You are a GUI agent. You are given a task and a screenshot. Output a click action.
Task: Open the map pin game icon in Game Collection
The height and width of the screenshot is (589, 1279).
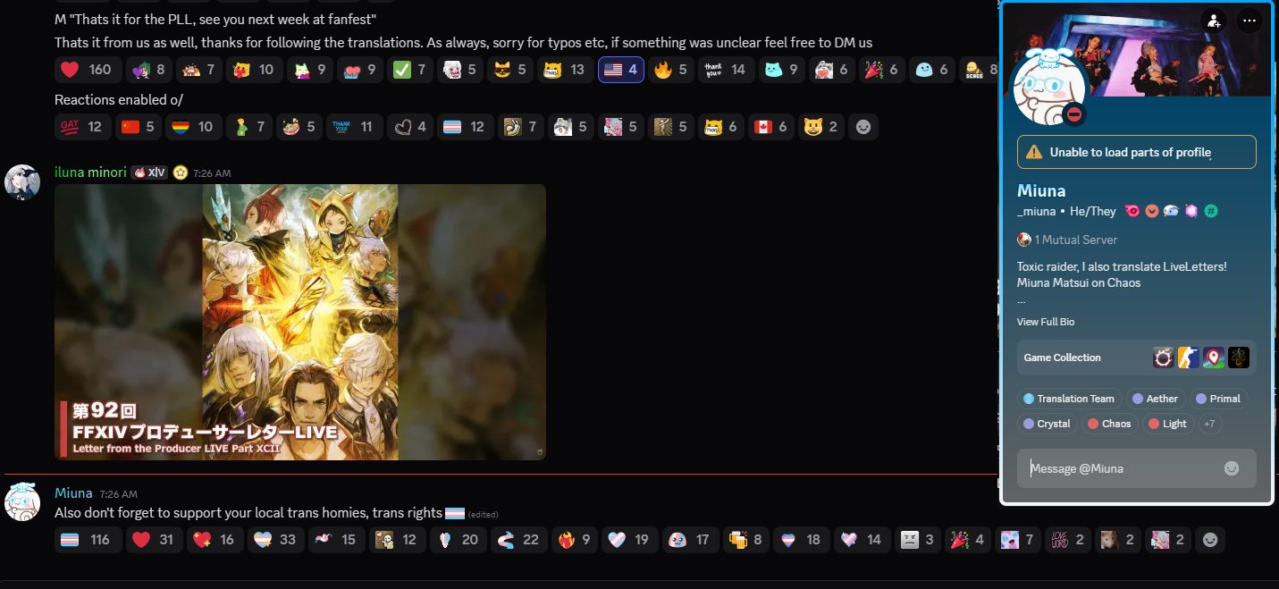coord(1213,358)
